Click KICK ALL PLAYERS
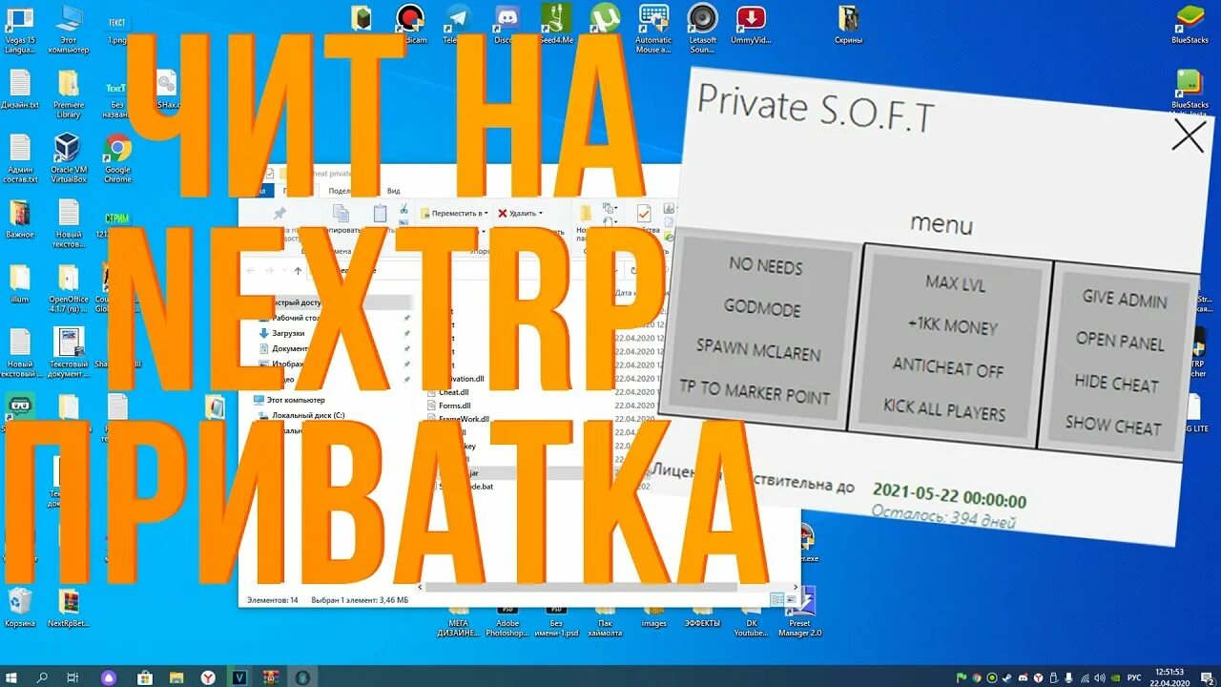The height and width of the screenshot is (687, 1221). pos(944,409)
